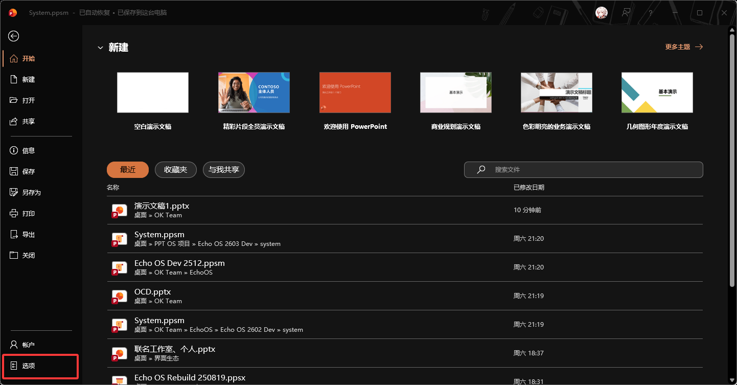Open 演示文稿1.pptx file icon
The width and height of the screenshot is (737, 385).
pos(120,211)
